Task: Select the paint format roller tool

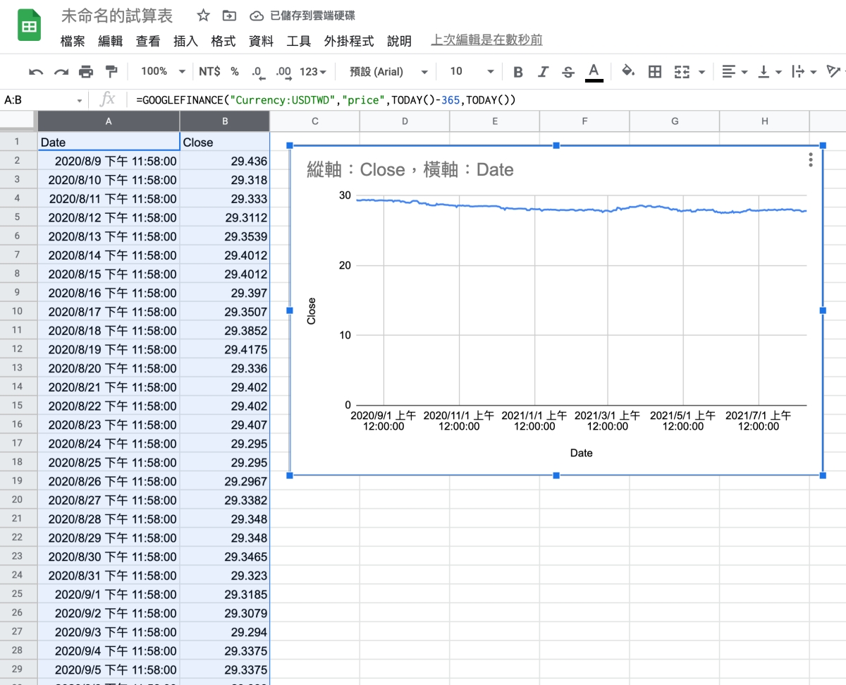Action: point(111,72)
